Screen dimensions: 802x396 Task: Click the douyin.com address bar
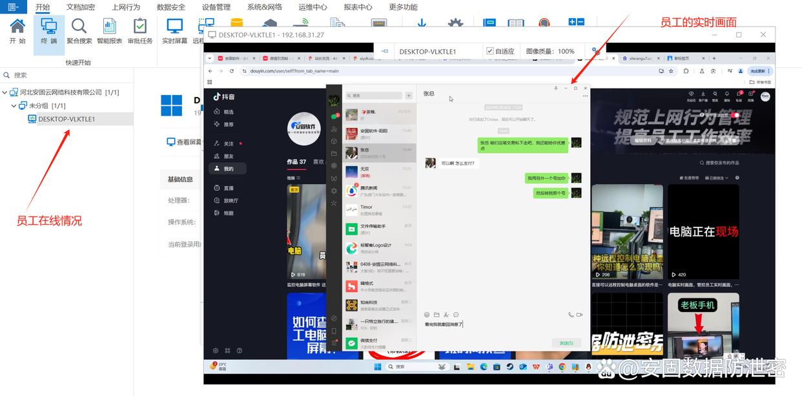[446, 71]
